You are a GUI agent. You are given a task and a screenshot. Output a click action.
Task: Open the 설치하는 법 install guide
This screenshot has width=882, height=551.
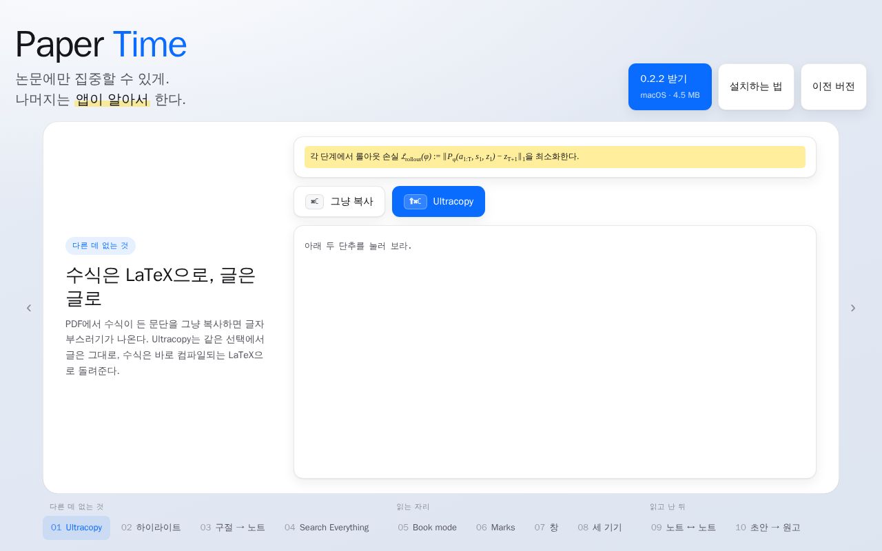[756, 87]
